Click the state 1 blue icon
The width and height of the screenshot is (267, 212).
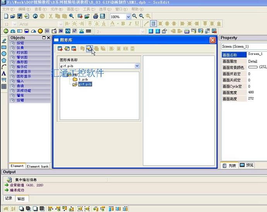157,31
